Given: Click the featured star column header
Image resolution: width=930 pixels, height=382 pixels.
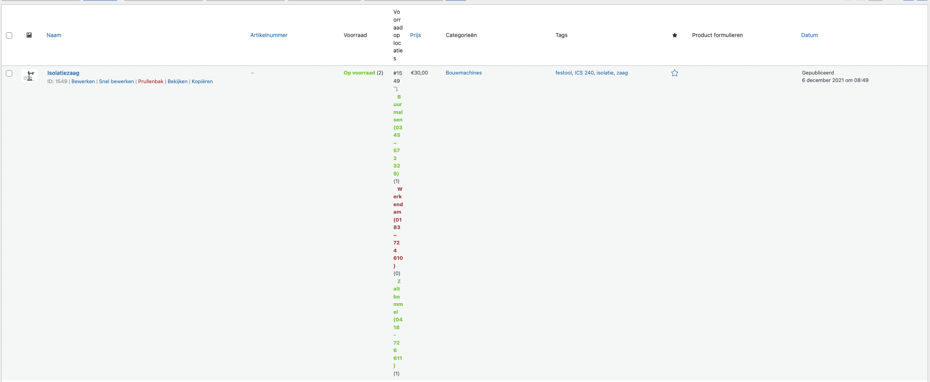Looking at the screenshot, I should pyautogui.click(x=675, y=35).
